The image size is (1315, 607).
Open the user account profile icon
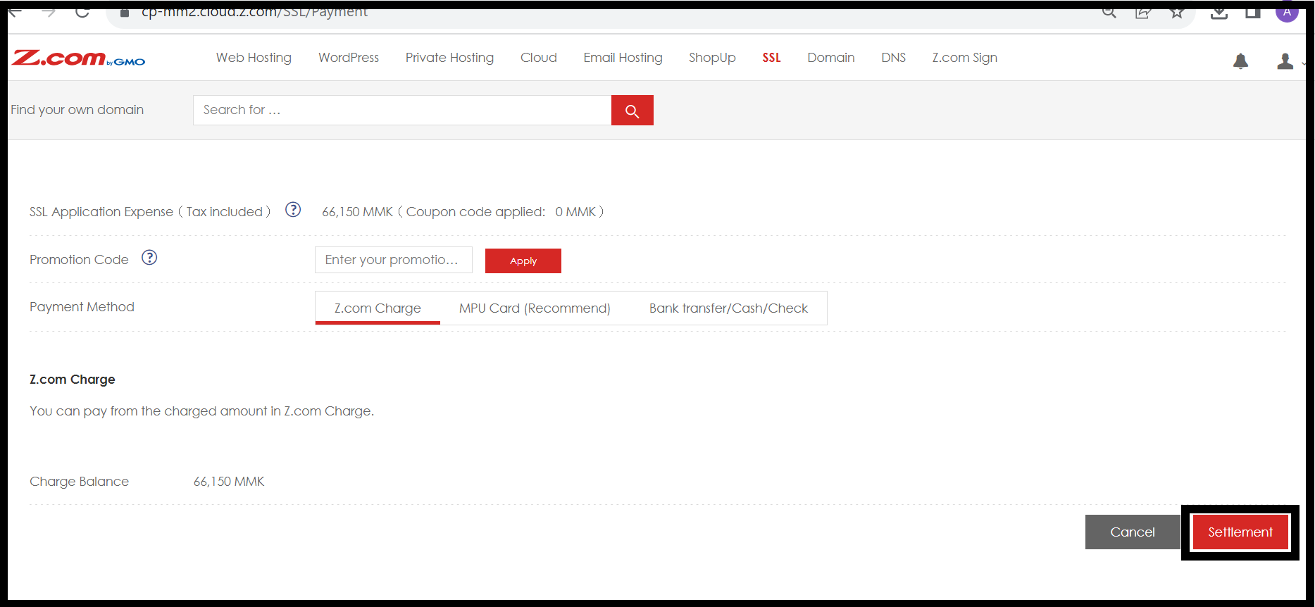point(1285,61)
